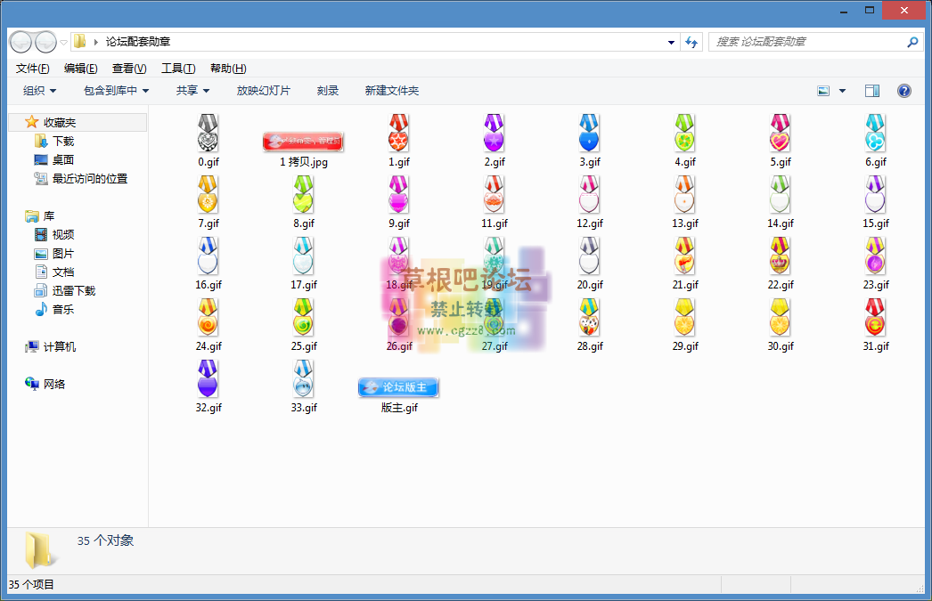
Task: Expand the 包含到库中 dropdown
Action: (x=116, y=91)
